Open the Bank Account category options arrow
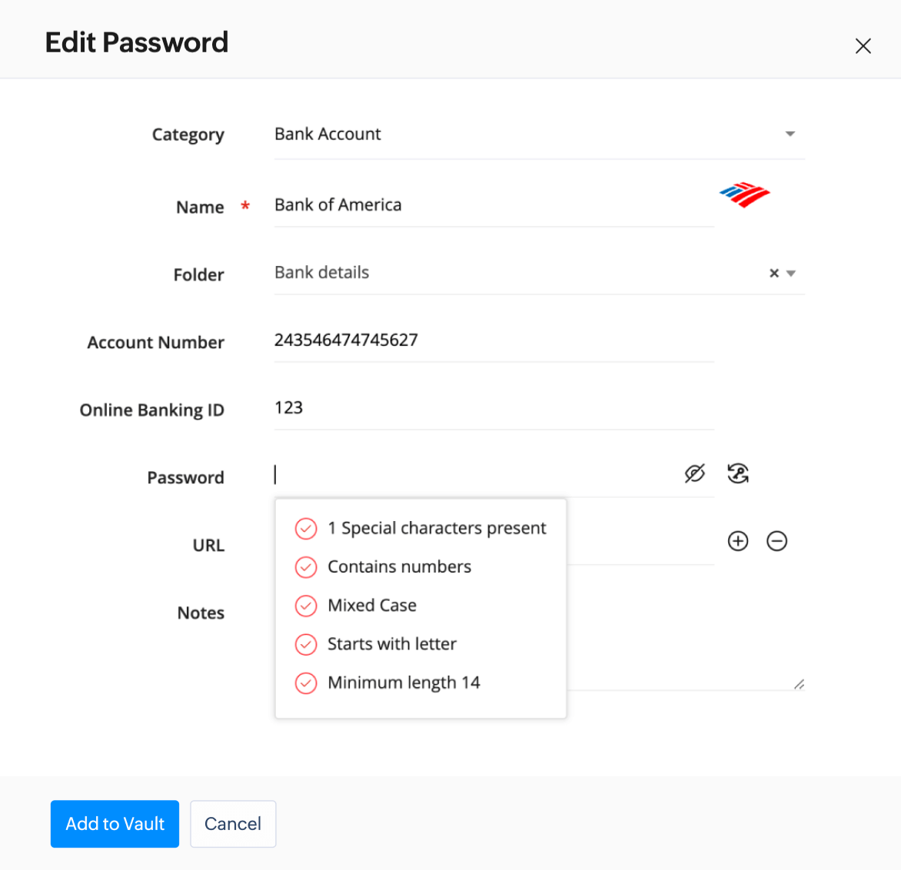Image resolution: width=901 pixels, height=870 pixels. pyautogui.click(x=790, y=134)
